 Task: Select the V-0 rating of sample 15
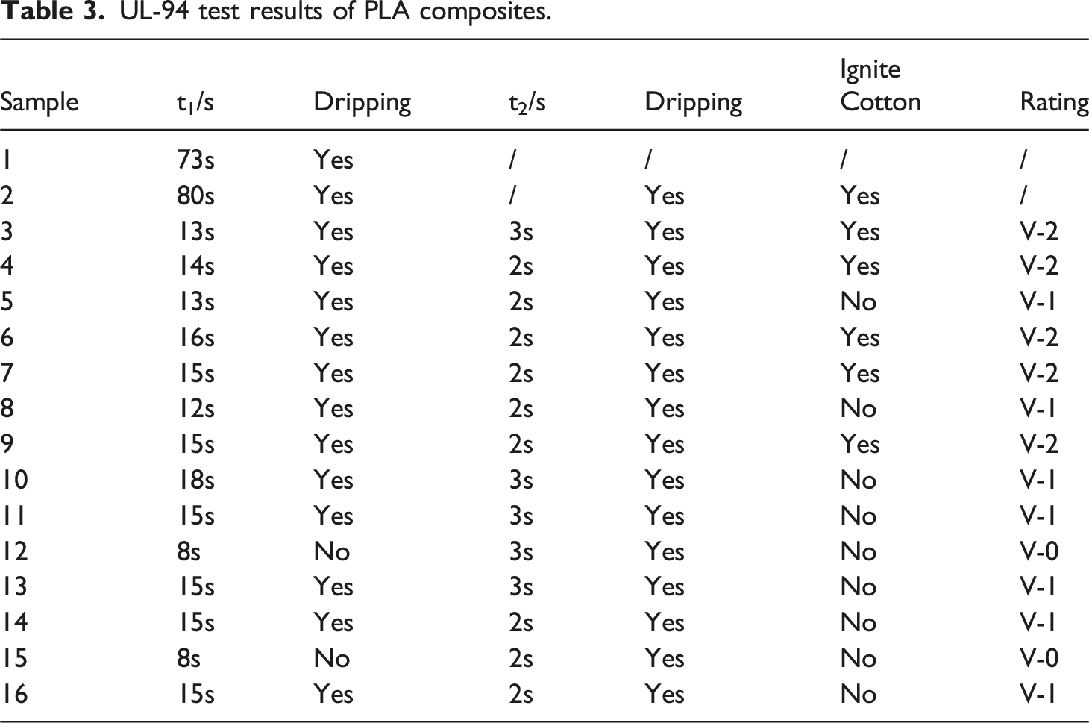1039,658
